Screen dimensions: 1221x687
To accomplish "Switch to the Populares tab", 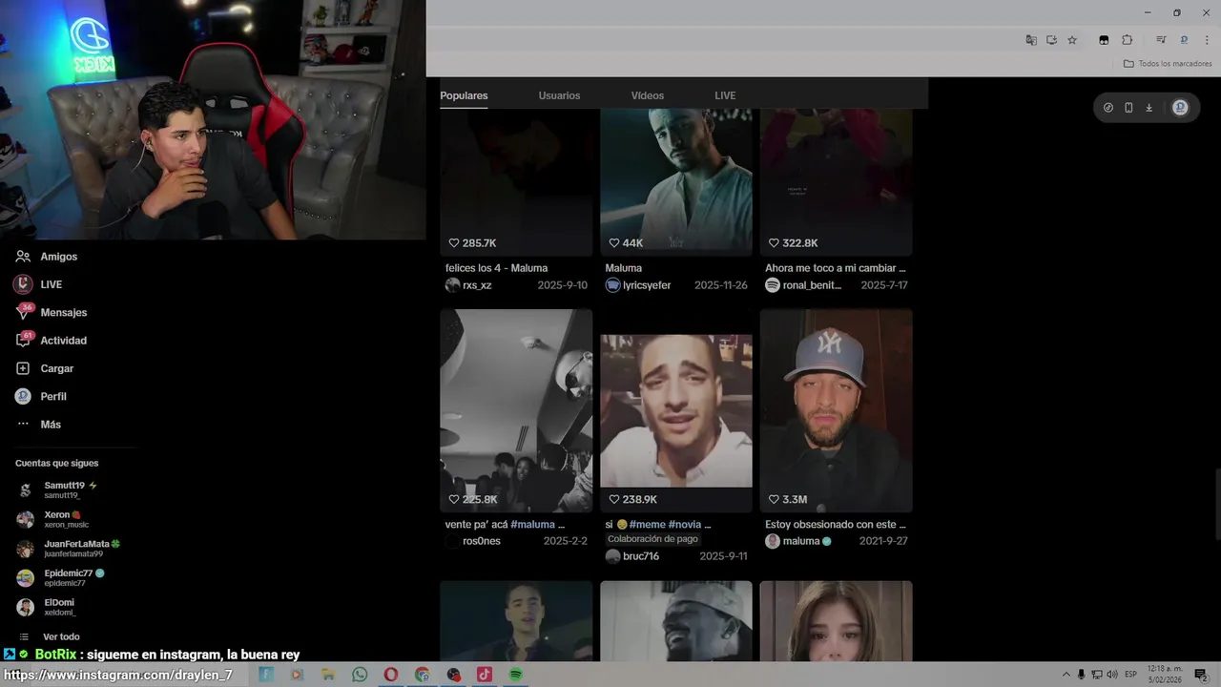I will (464, 95).
